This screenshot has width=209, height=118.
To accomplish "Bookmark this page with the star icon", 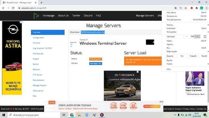I will (185, 8).
